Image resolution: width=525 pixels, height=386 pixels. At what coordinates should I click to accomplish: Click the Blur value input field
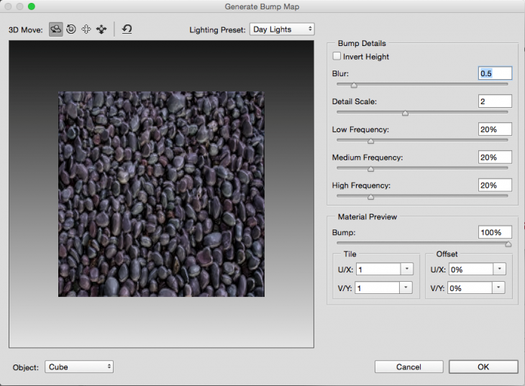click(x=494, y=73)
